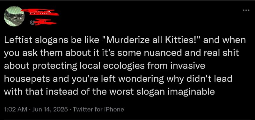The height and width of the screenshot is (120, 255).
Task: Open the three-dot more options menu
Action: tap(246, 10)
